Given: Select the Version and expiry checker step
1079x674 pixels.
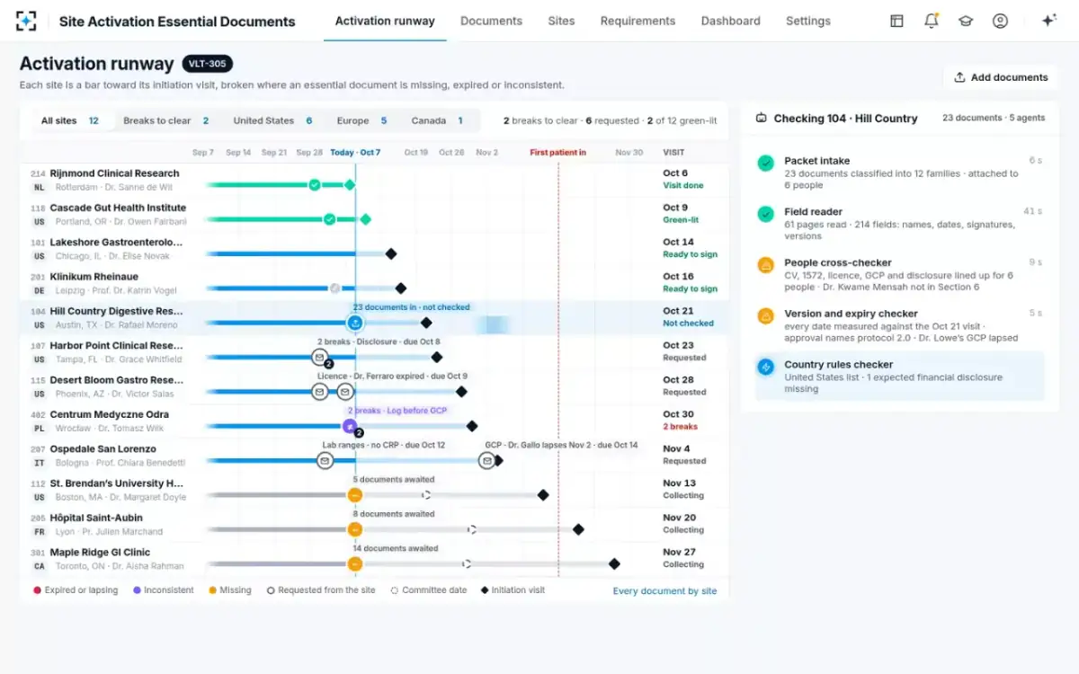Looking at the screenshot, I should click(900, 325).
